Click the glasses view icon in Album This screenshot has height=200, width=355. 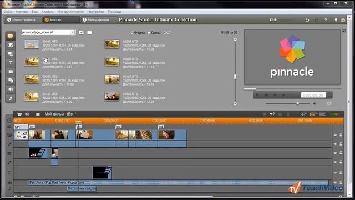167,32
